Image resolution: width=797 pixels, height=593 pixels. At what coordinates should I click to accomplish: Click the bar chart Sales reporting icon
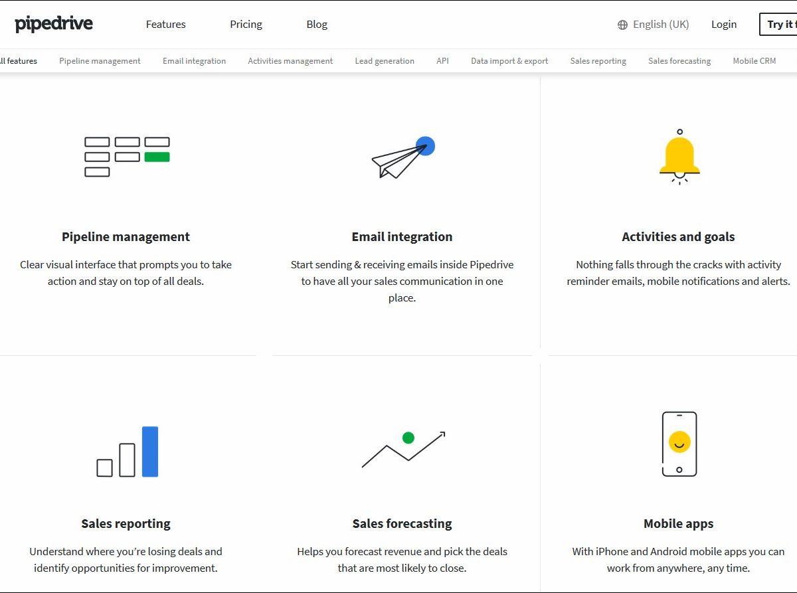(x=128, y=452)
